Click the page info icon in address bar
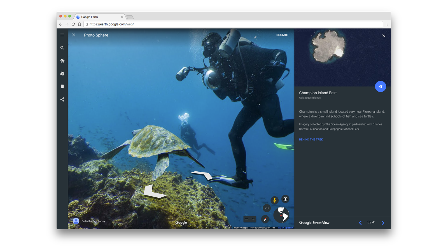Screen dimensions: 448x252 coord(87,24)
